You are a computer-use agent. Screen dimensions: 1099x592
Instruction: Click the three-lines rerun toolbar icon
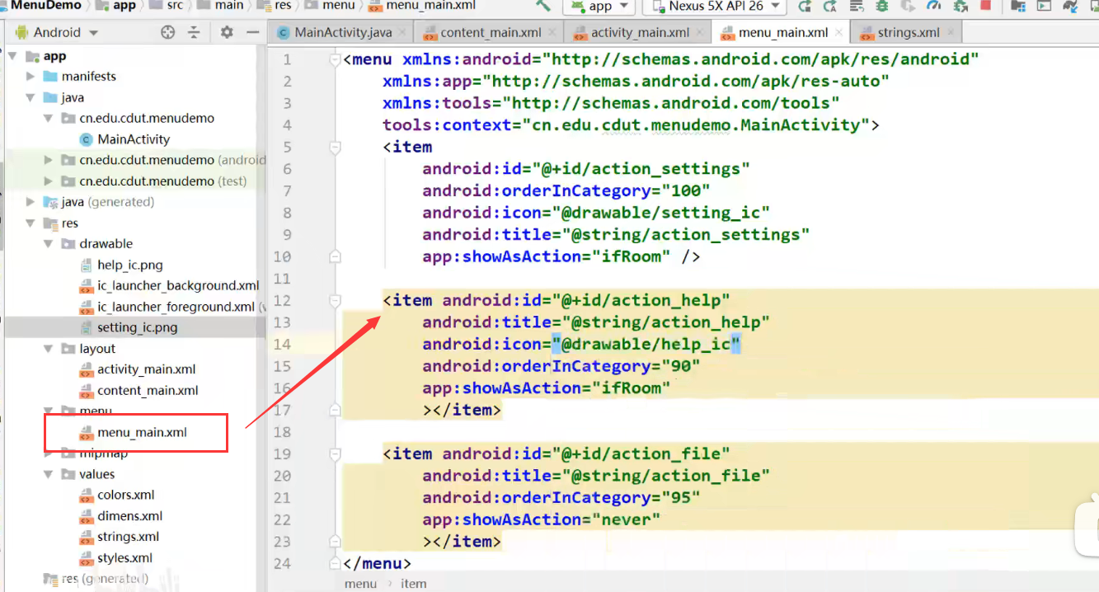[857, 6]
